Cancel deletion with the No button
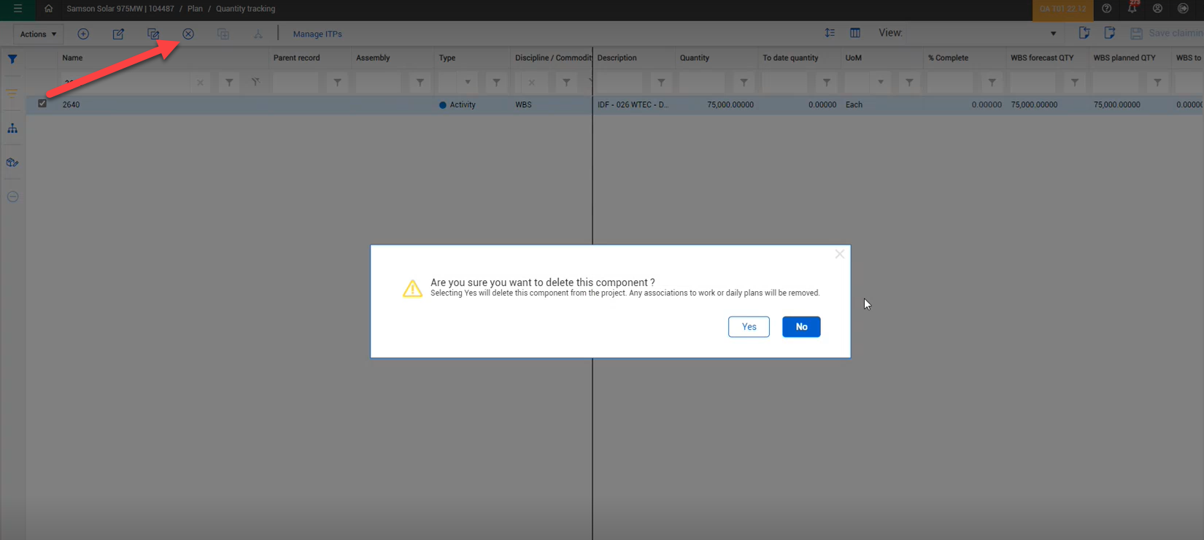Viewport: 1204px width, 540px height. click(801, 327)
